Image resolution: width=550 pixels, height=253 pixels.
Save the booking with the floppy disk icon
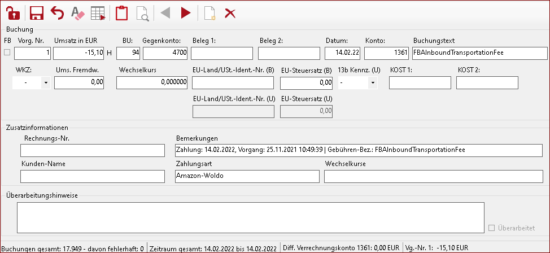pyautogui.click(x=37, y=14)
